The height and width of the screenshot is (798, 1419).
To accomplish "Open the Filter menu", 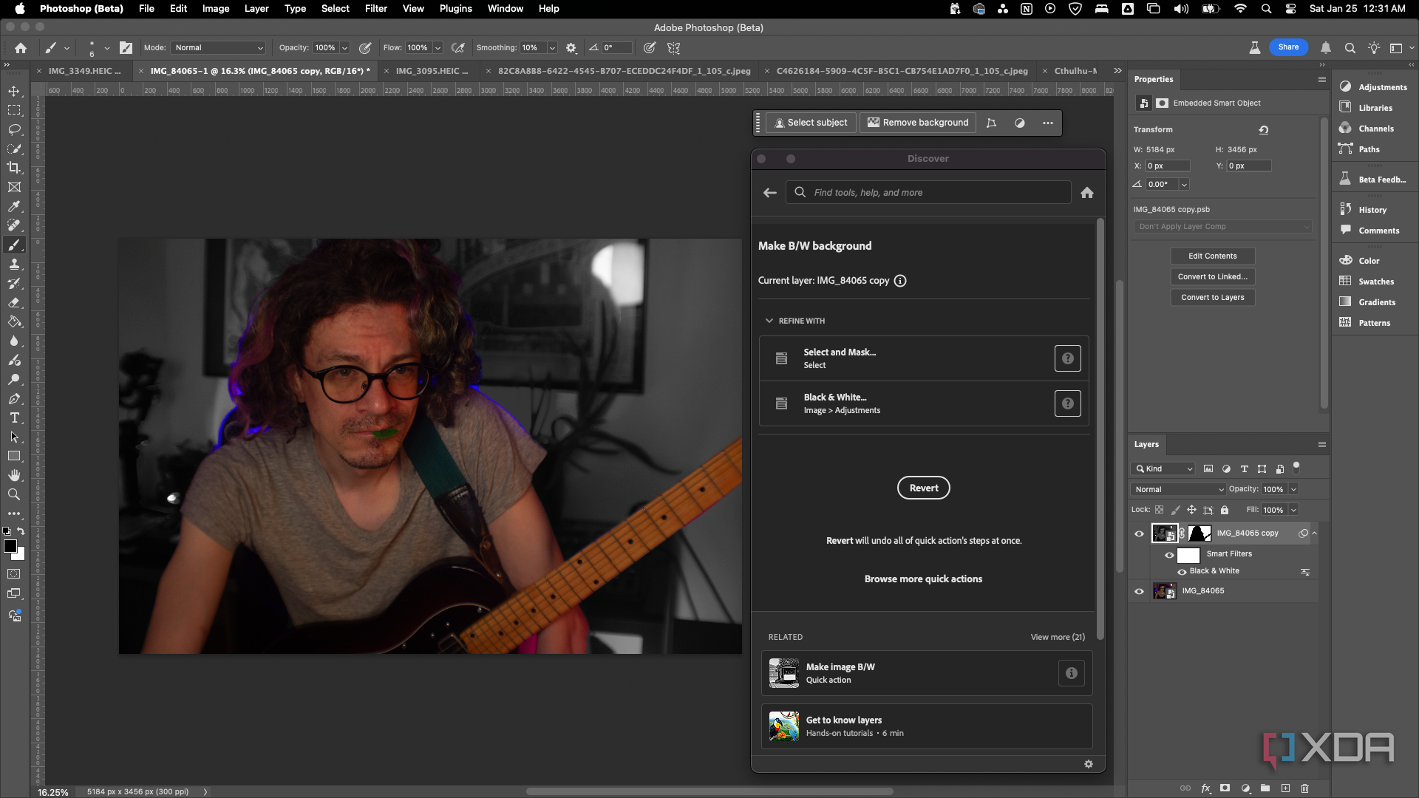I will tap(375, 9).
